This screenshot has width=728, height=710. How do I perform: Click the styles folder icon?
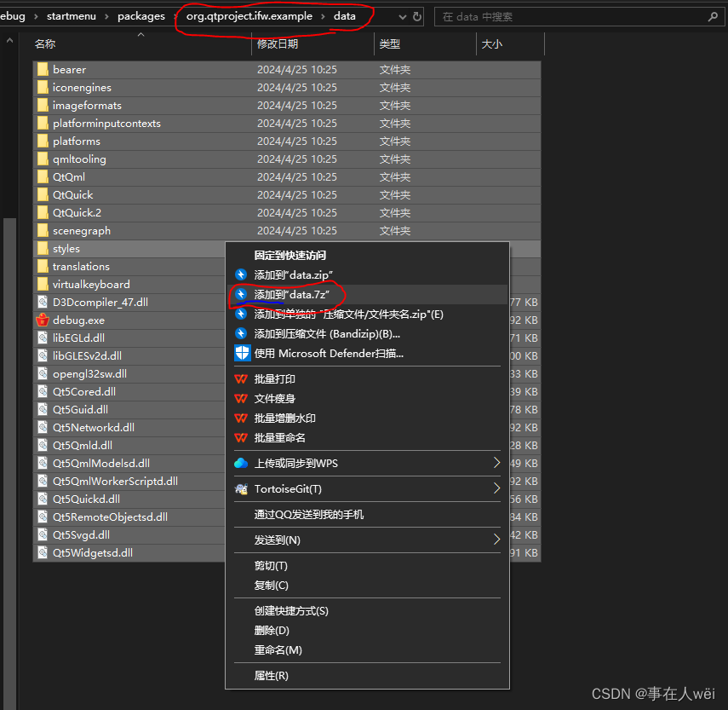[43, 249]
